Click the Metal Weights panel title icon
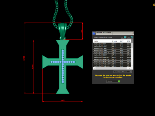 coord(94,33)
